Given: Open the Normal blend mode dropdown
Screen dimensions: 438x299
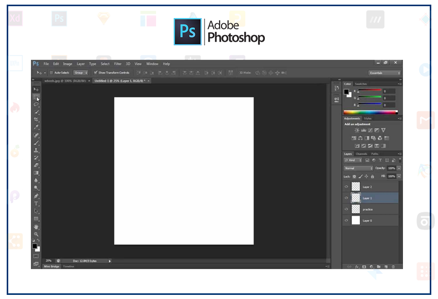Looking at the screenshot, I should [359, 168].
